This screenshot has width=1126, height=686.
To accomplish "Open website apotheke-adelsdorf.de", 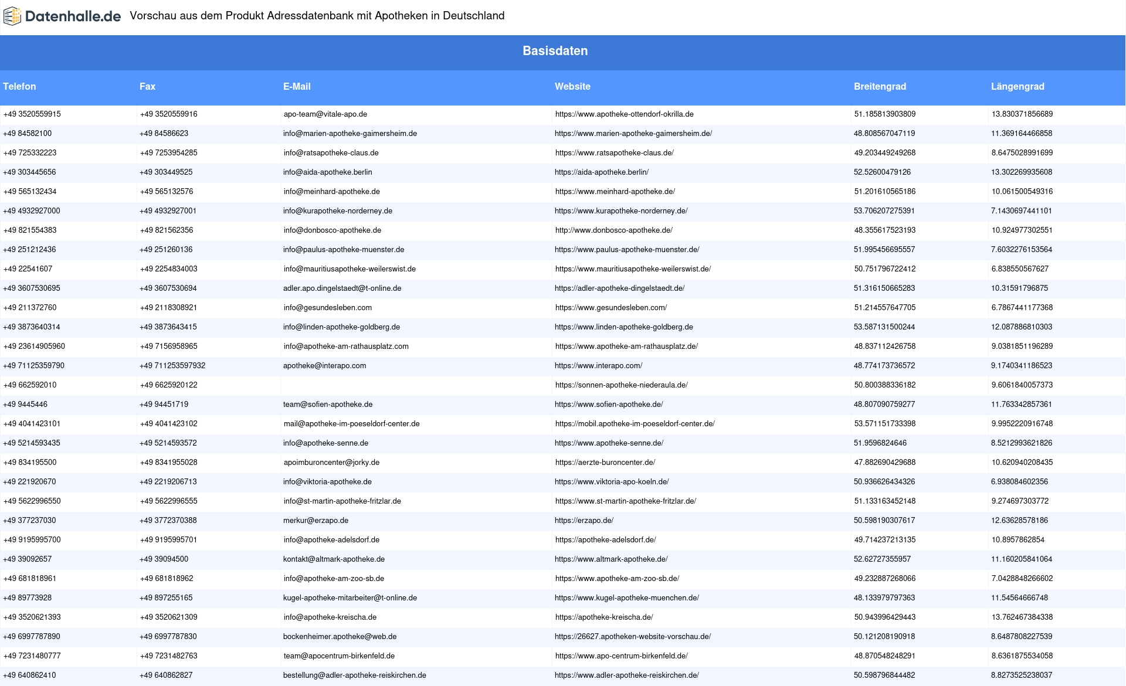I will [606, 540].
